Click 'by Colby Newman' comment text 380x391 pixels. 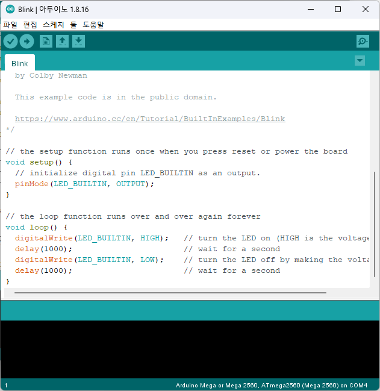click(51, 75)
